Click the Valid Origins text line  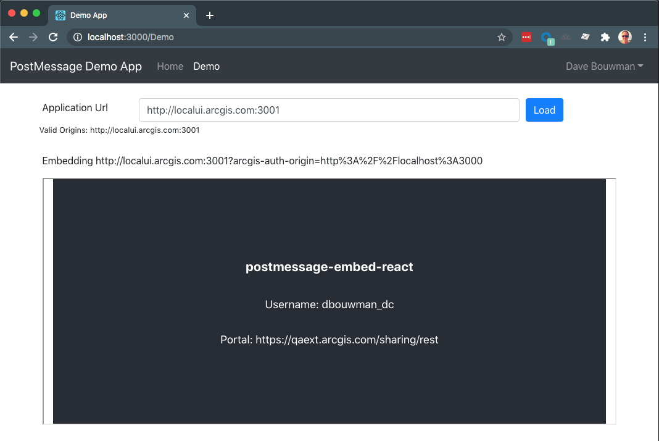(x=119, y=130)
